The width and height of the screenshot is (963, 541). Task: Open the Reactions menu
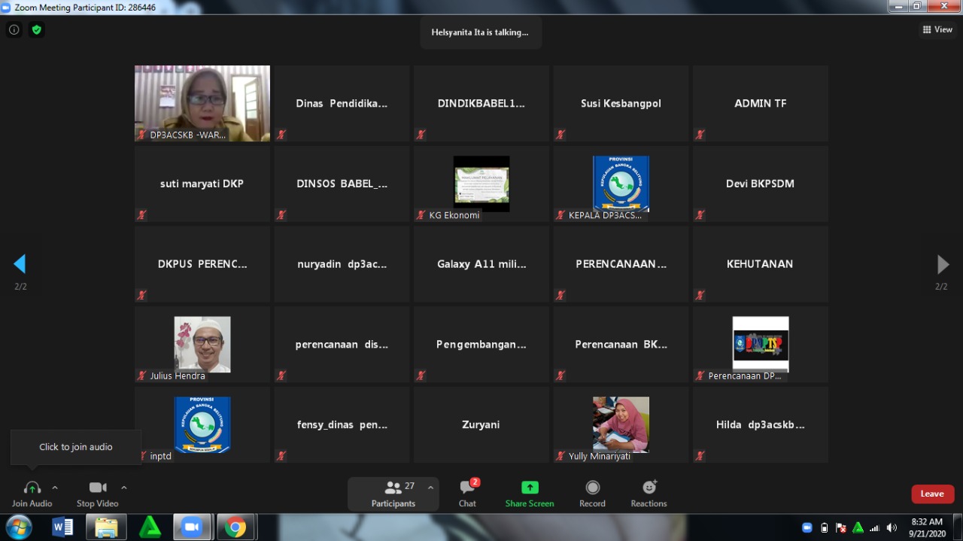(649, 493)
